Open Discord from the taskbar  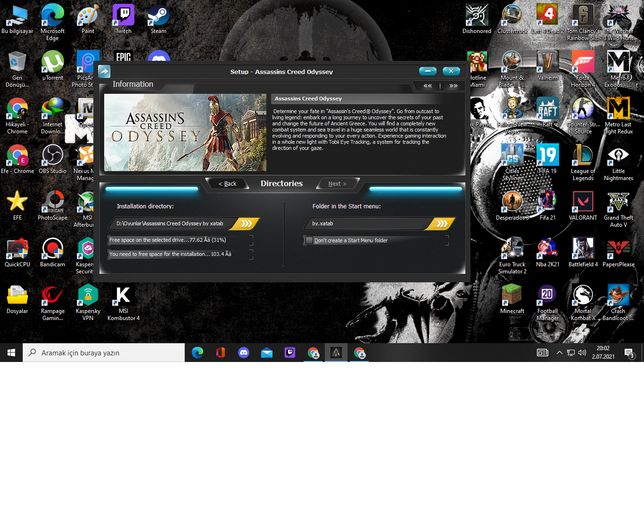click(244, 353)
